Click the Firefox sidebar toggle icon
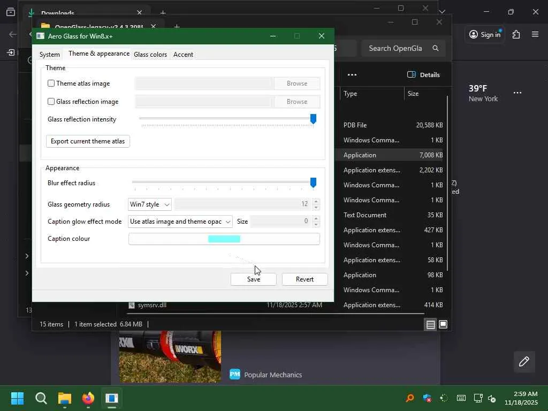This screenshot has height=411, width=548. [11, 52]
